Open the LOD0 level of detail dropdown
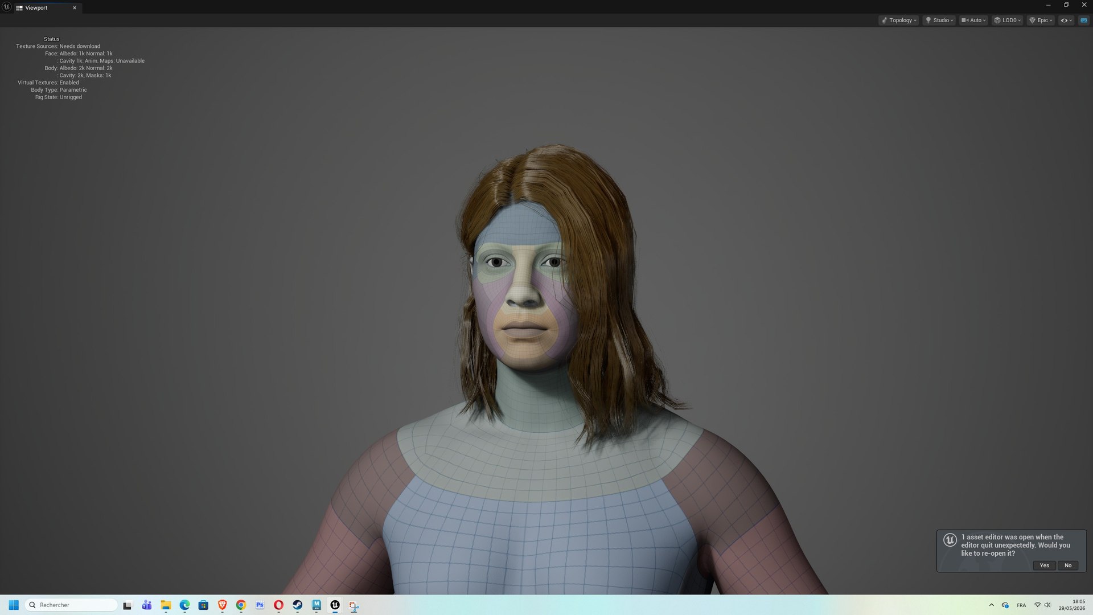The height and width of the screenshot is (615, 1093). (x=1007, y=20)
